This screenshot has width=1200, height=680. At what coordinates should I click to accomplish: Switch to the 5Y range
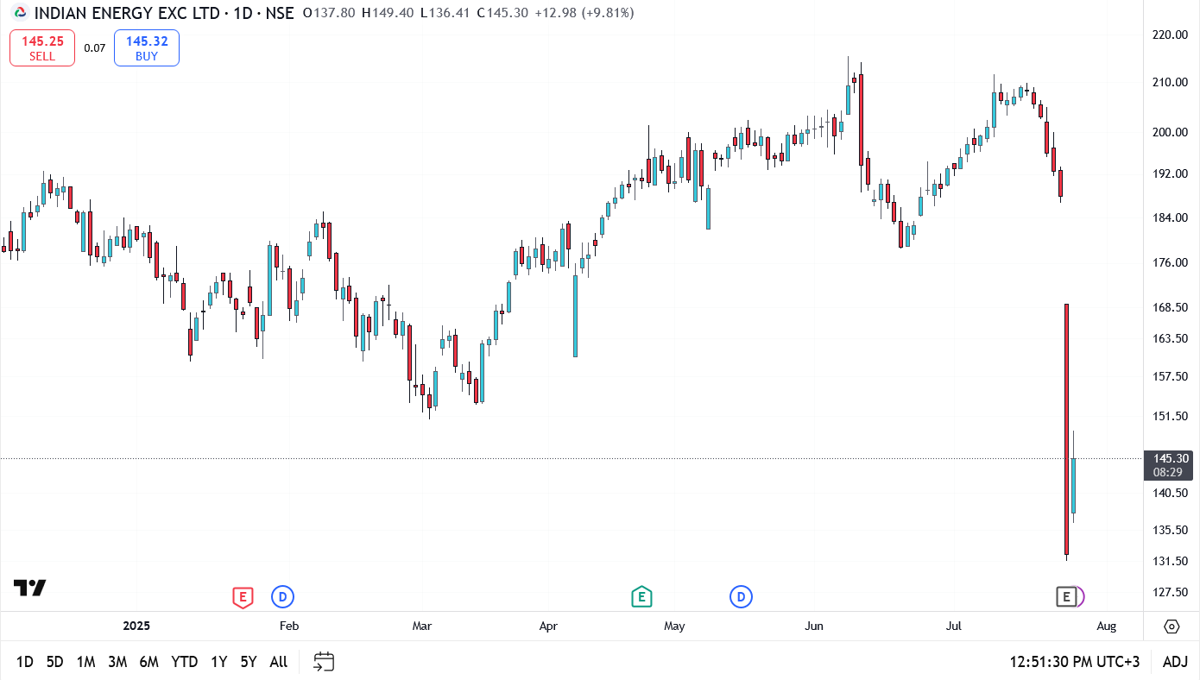click(248, 661)
